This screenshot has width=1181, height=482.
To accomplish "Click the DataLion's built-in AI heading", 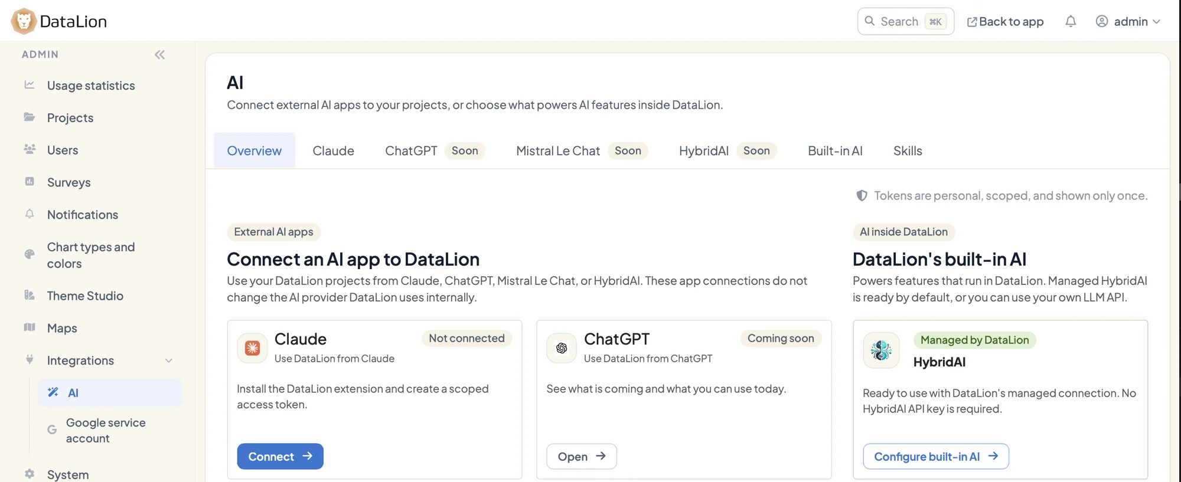I will point(939,259).
